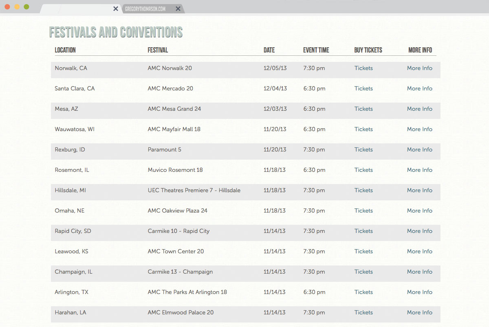489x327 pixels.
Task: Click the Festivals and Conventions heading
Action: click(x=116, y=32)
